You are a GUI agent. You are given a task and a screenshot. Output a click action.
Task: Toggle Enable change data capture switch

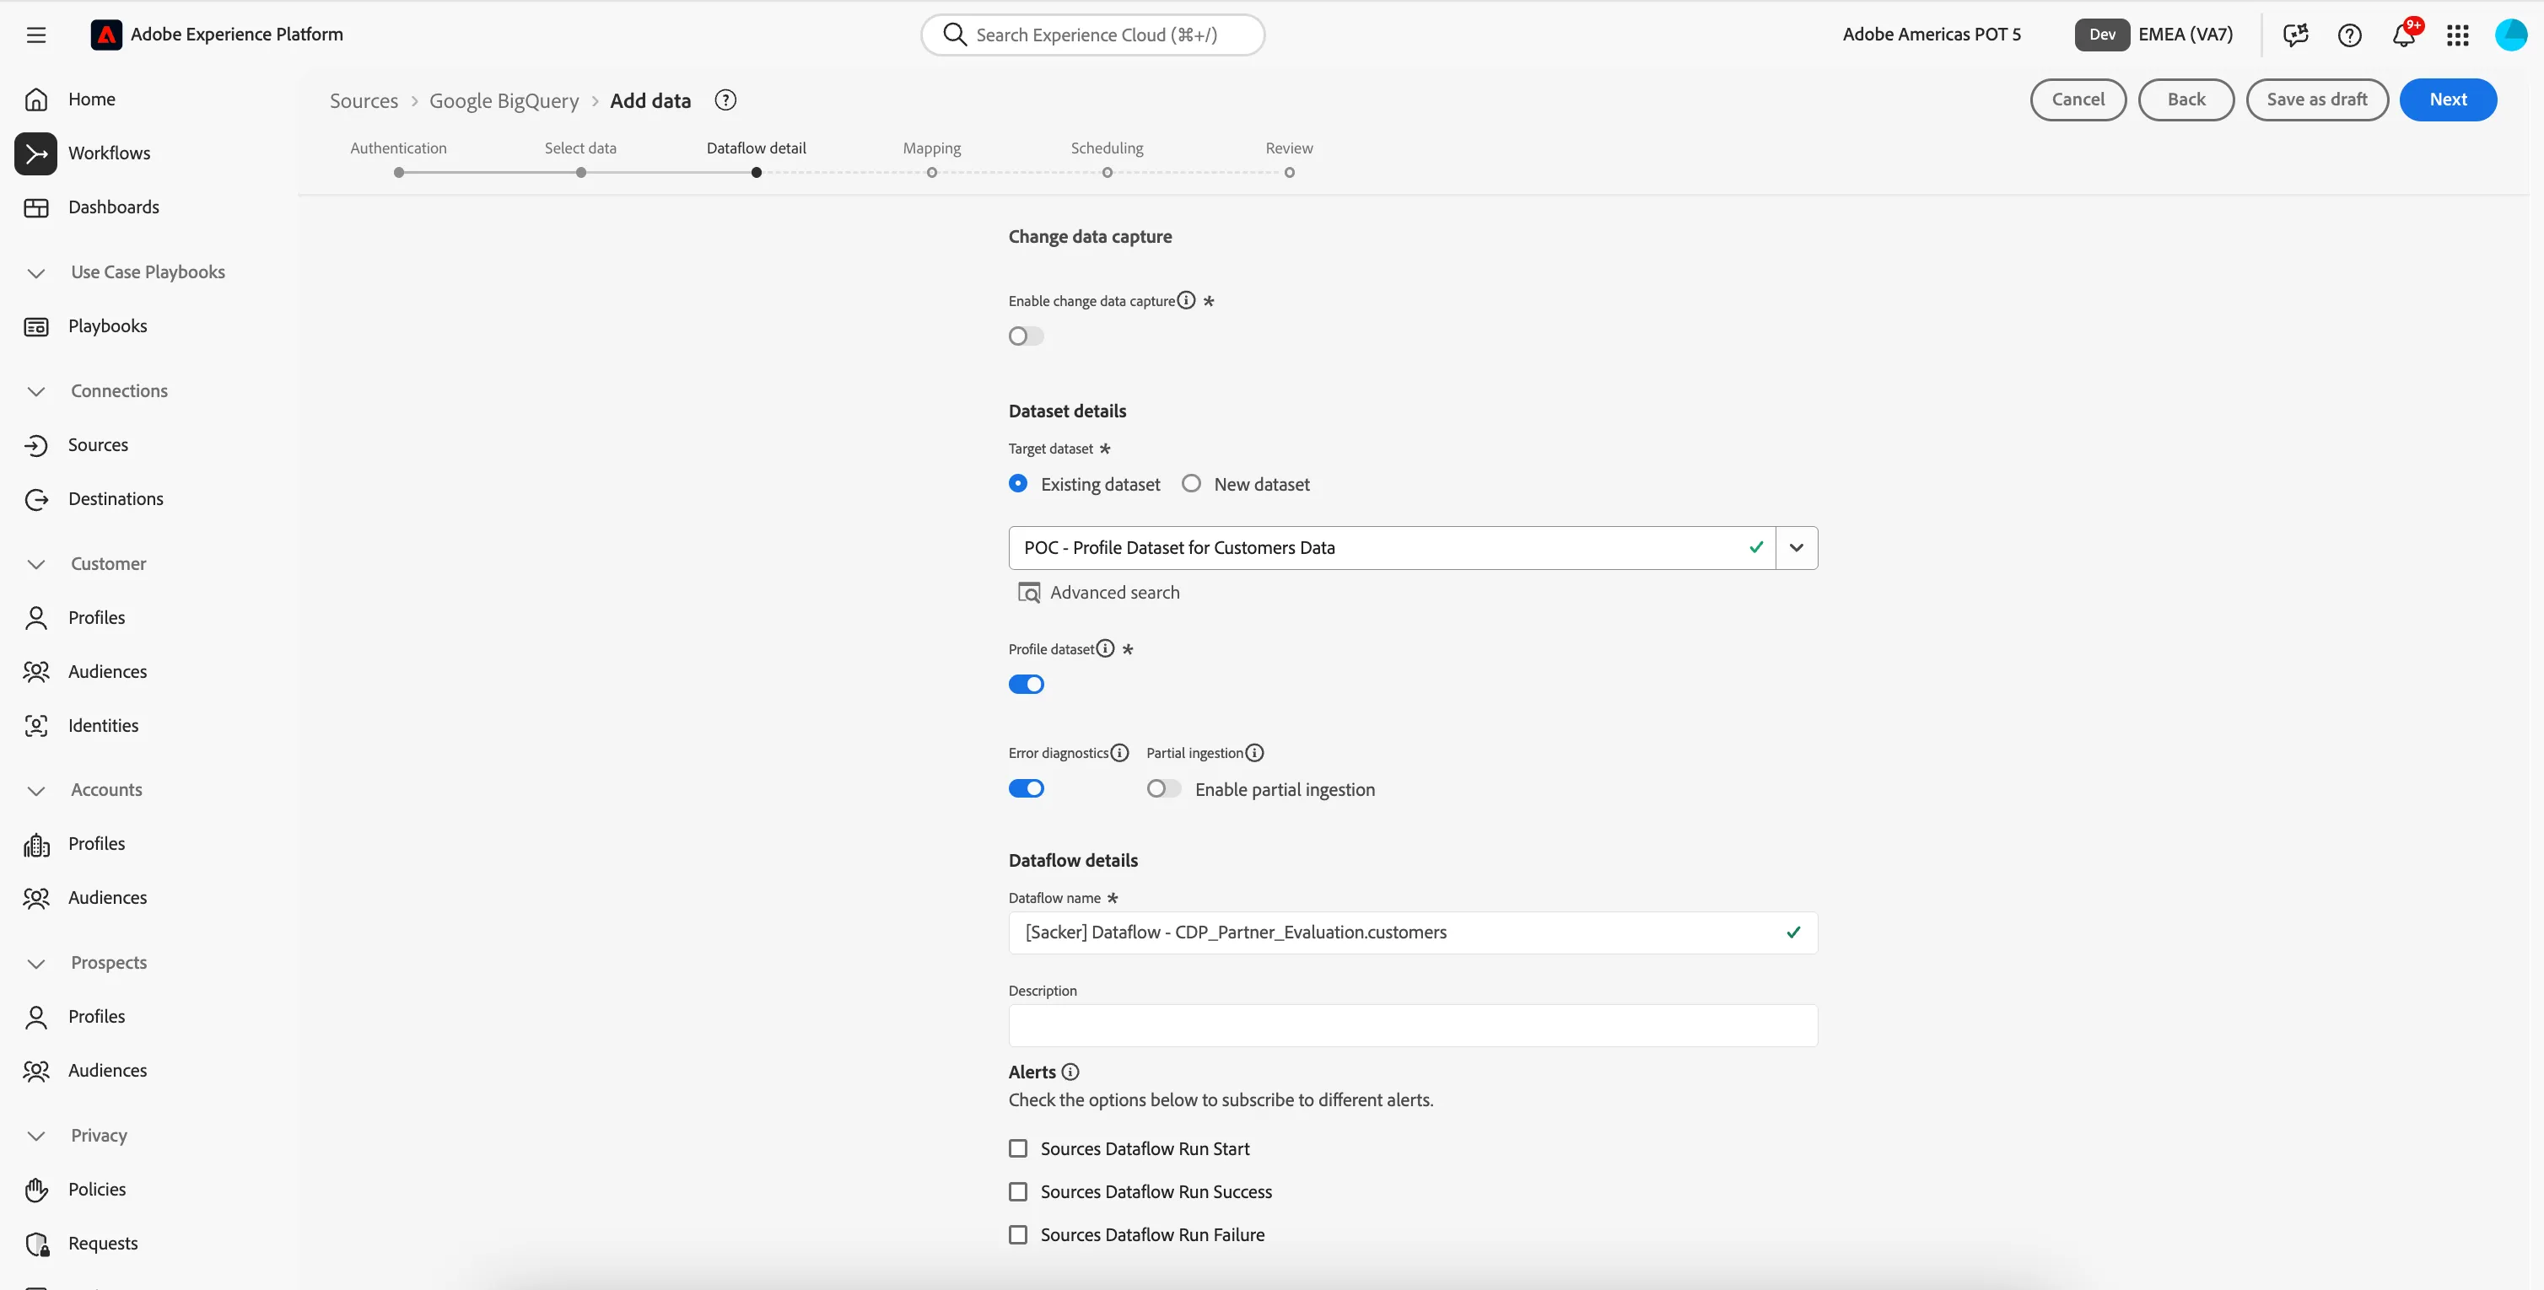[x=1026, y=336]
